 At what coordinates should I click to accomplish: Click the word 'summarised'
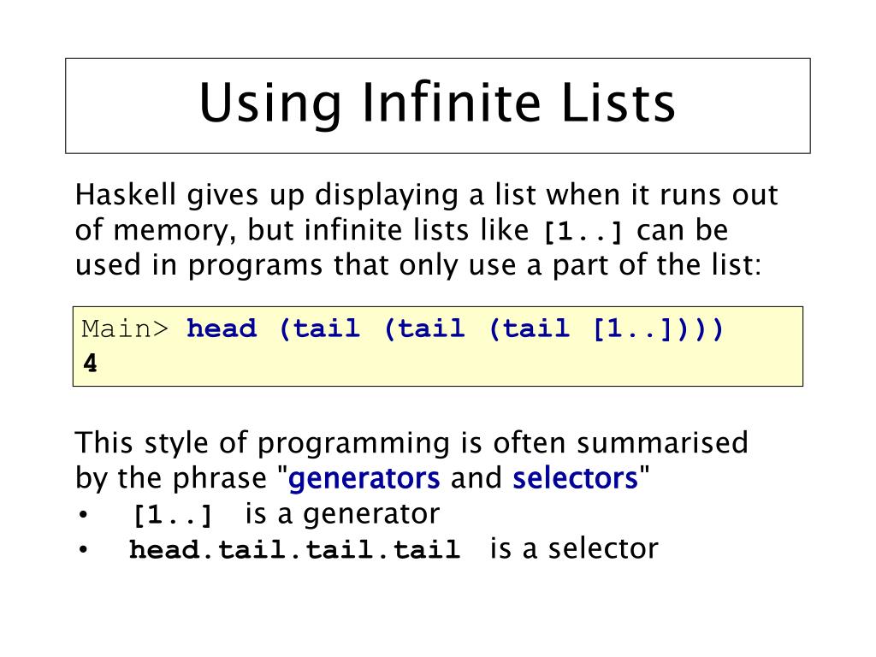pos(662,442)
